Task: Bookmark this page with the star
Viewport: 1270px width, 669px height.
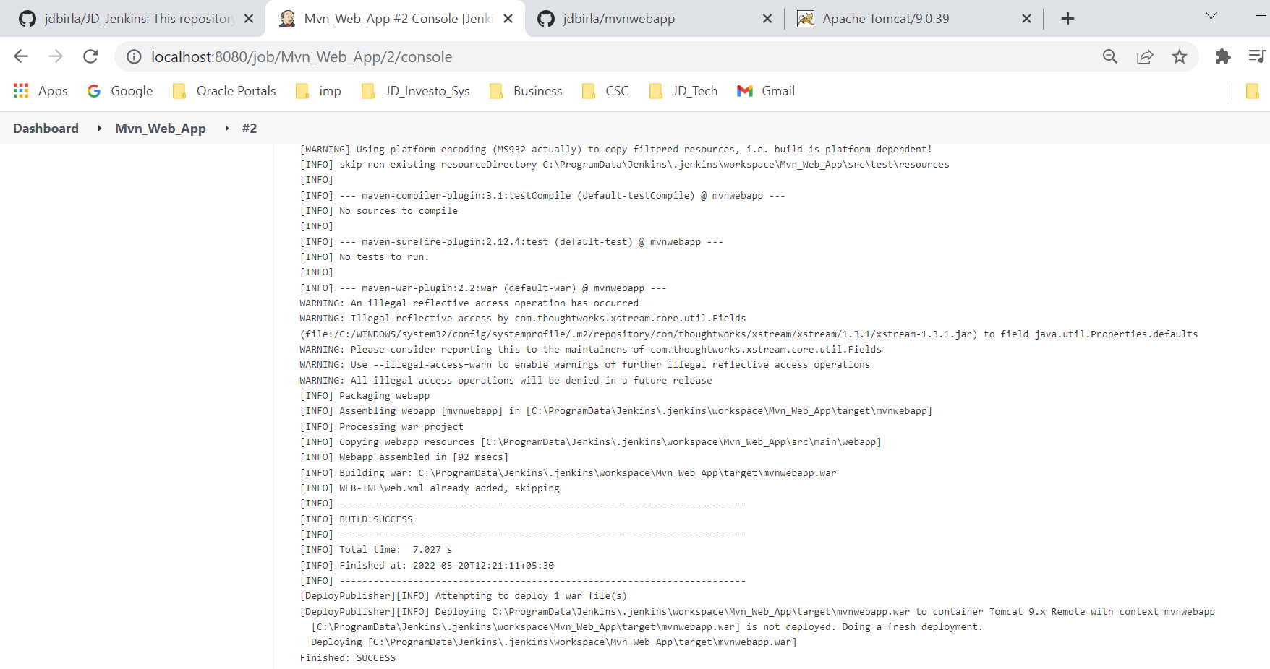Action: pyautogui.click(x=1180, y=56)
